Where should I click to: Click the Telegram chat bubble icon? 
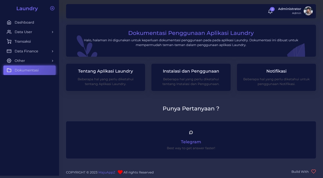pyautogui.click(x=191, y=133)
